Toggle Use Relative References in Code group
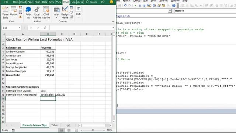Screen dimensions: 236x133 tap(20, 12)
